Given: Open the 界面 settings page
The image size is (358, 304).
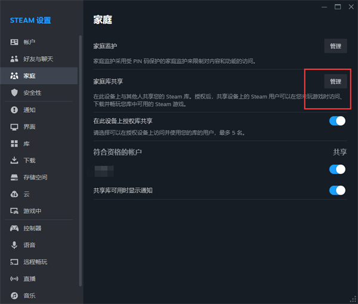Looking at the screenshot, I should point(39,127).
